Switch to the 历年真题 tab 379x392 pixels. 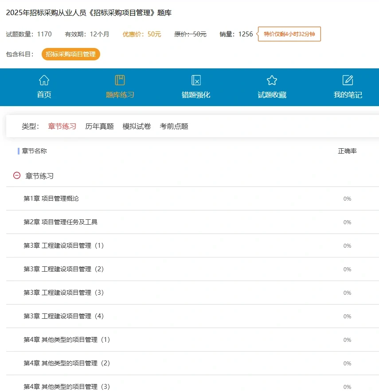tap(99, 126)
